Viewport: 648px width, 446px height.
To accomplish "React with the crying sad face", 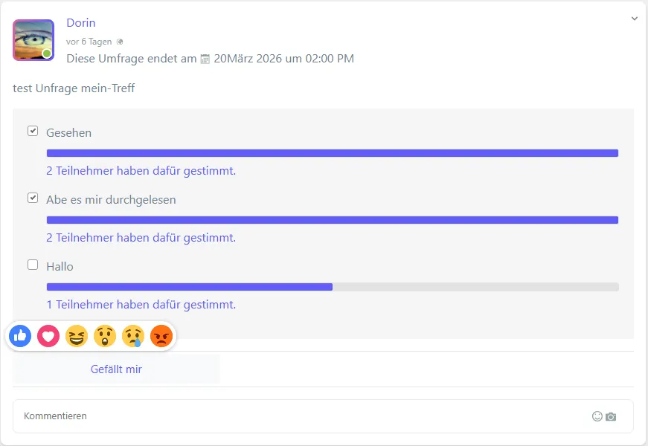I will coord(133,336).
